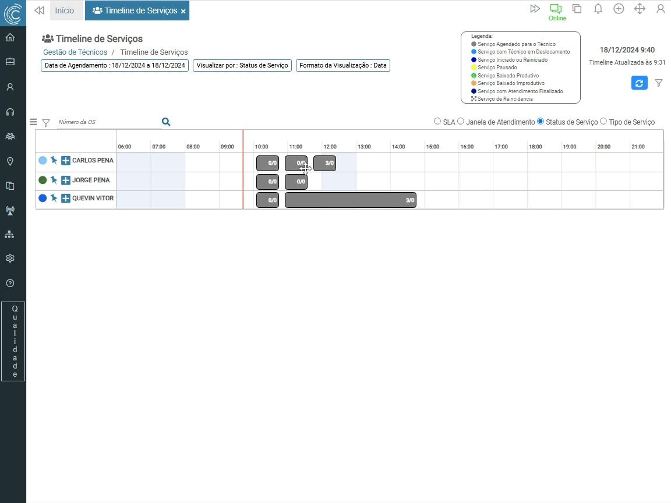Switch to the Início tab
The image size is (671, 503).
[65, 10]
